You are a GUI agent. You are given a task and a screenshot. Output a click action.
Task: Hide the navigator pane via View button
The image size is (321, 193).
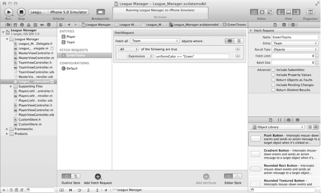click(280, 12)
